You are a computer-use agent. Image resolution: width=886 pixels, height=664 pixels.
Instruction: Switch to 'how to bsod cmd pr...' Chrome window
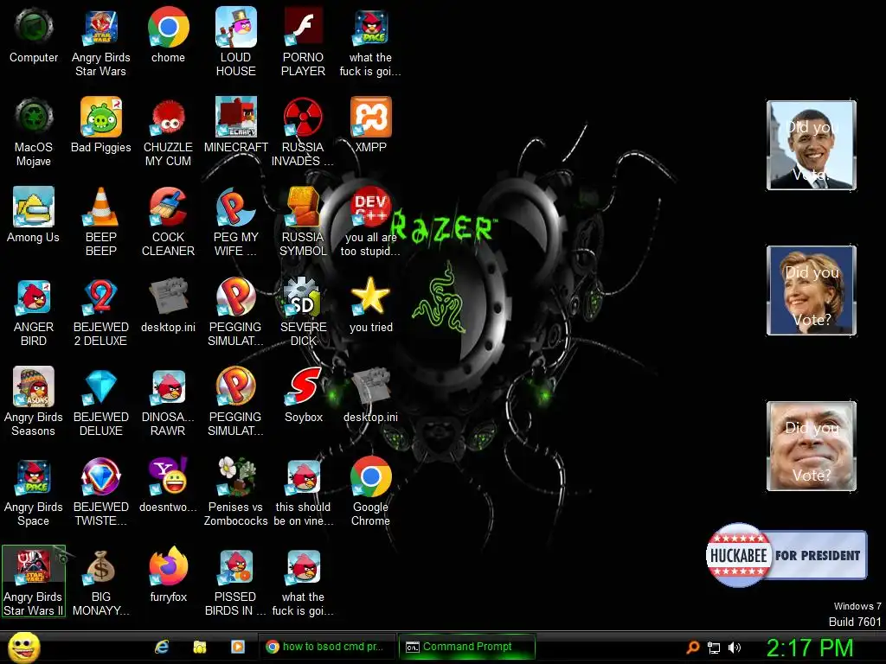click(326, 647)
